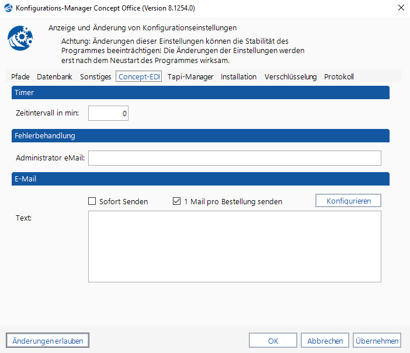Select the Sonstiges tab
Screen dimensions: 410x353
tap(95, 76)
